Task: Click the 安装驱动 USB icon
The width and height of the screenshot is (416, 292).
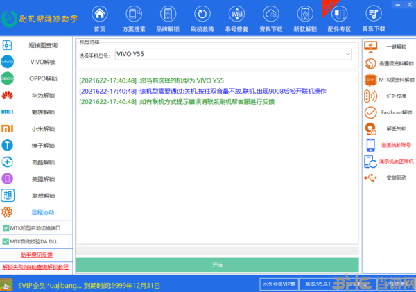Action: click(371, 178)
